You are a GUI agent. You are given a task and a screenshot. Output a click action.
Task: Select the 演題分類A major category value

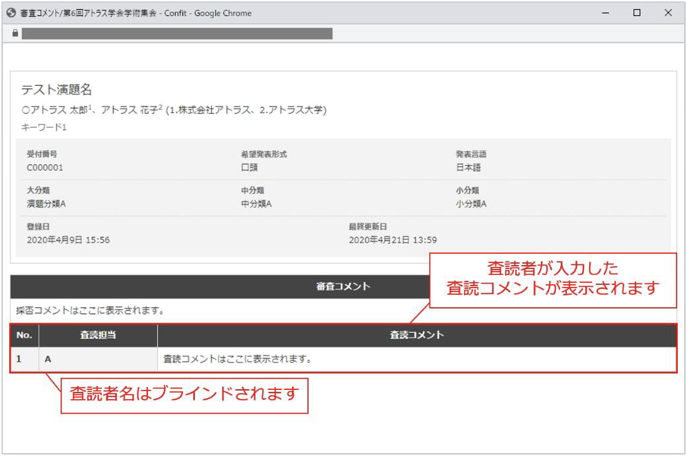pyautogui.click(x=46, y=204)
